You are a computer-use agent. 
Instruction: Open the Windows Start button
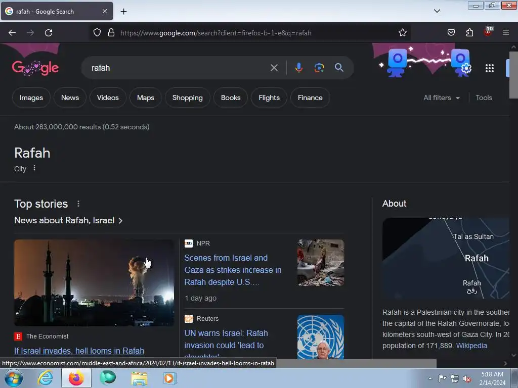point(13,378)
